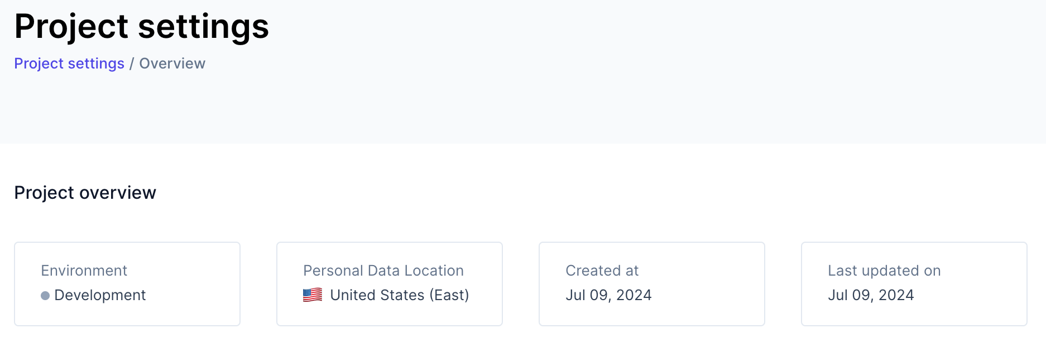The image size is (1046, 343).
Task: Click the Personal Data Location label
Action: tap(383, 271)
